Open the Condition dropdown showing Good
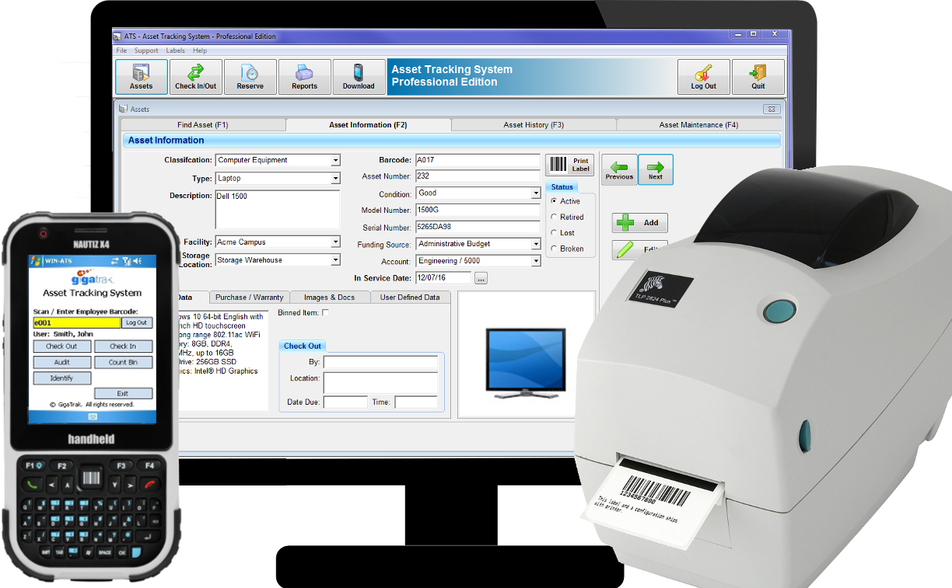Screen dimensions: 952x588 (536, 193)
